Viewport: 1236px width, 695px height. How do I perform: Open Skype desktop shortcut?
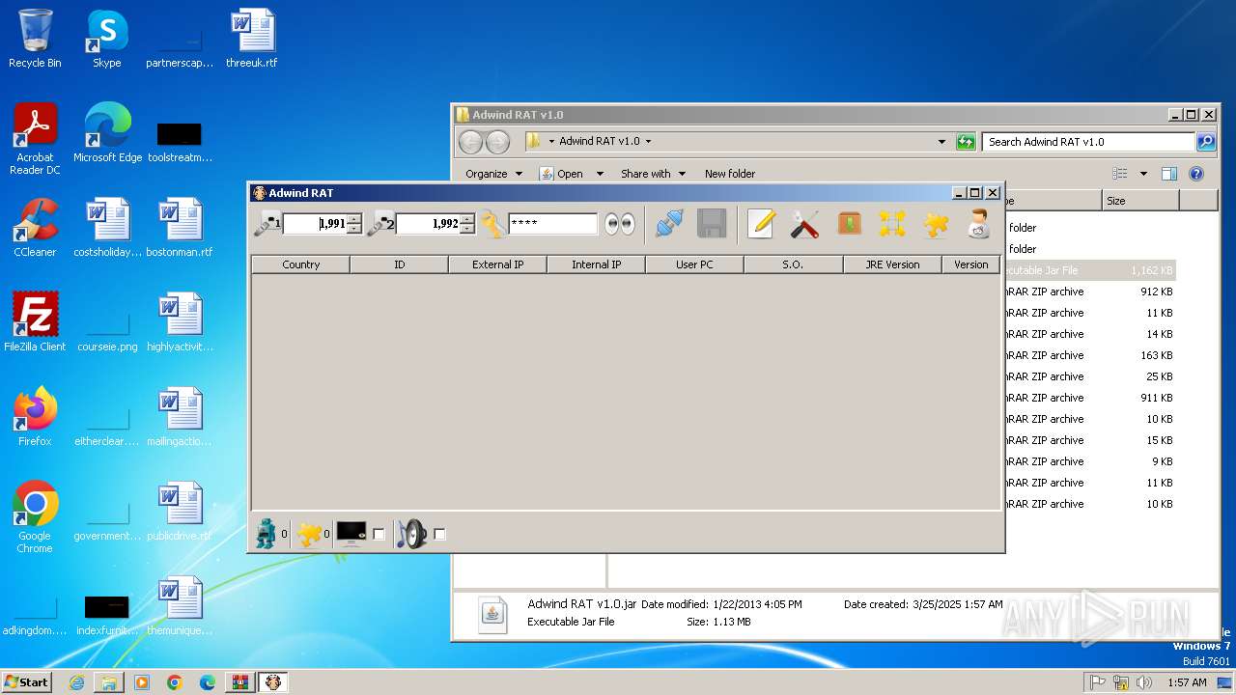click(107, 39)
